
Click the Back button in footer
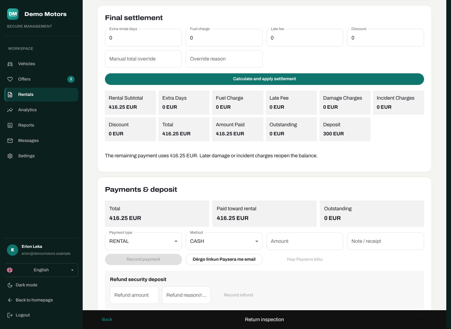107,320
